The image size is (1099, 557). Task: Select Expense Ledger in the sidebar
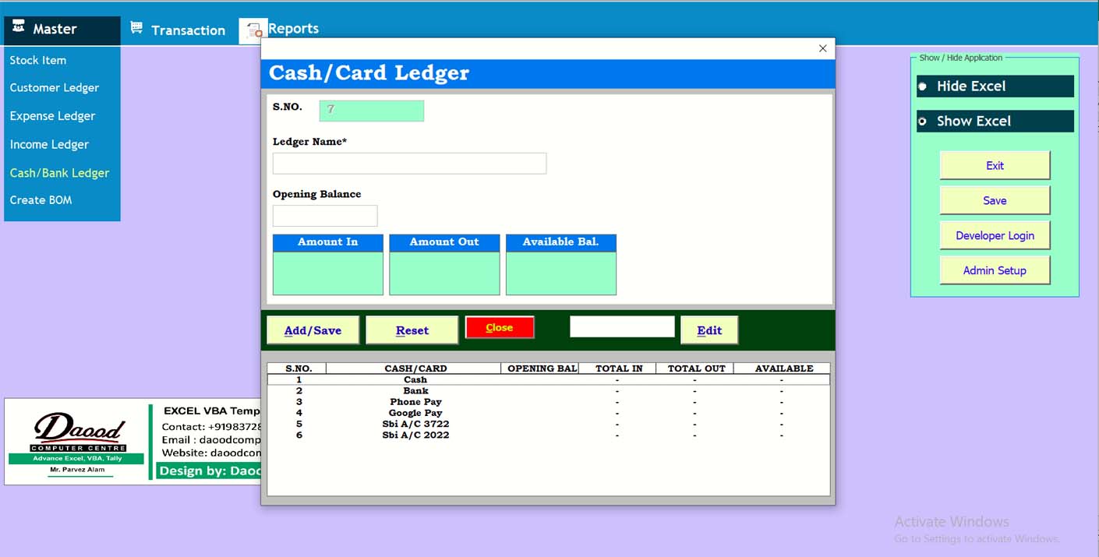pos(52,116)
